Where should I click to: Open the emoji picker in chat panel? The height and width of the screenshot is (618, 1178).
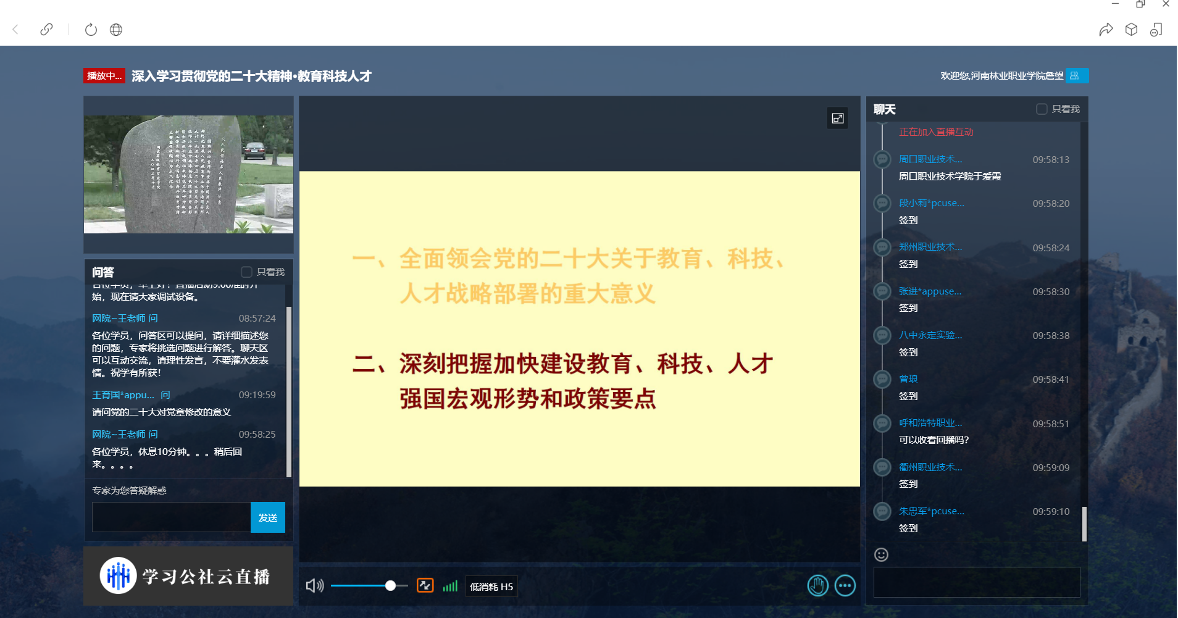click(881, 554)
